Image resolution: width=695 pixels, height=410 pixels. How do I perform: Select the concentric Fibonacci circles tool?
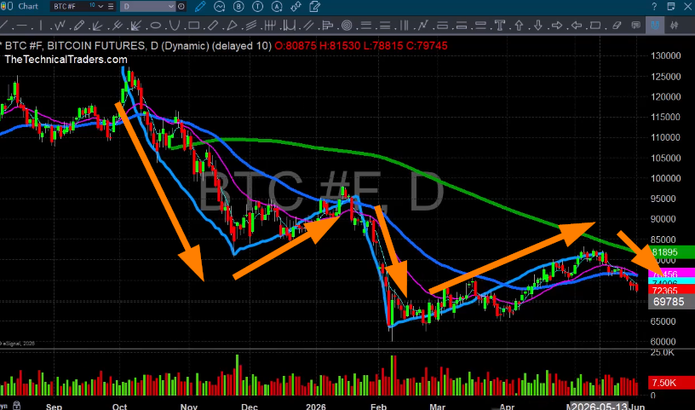[347, 26]
